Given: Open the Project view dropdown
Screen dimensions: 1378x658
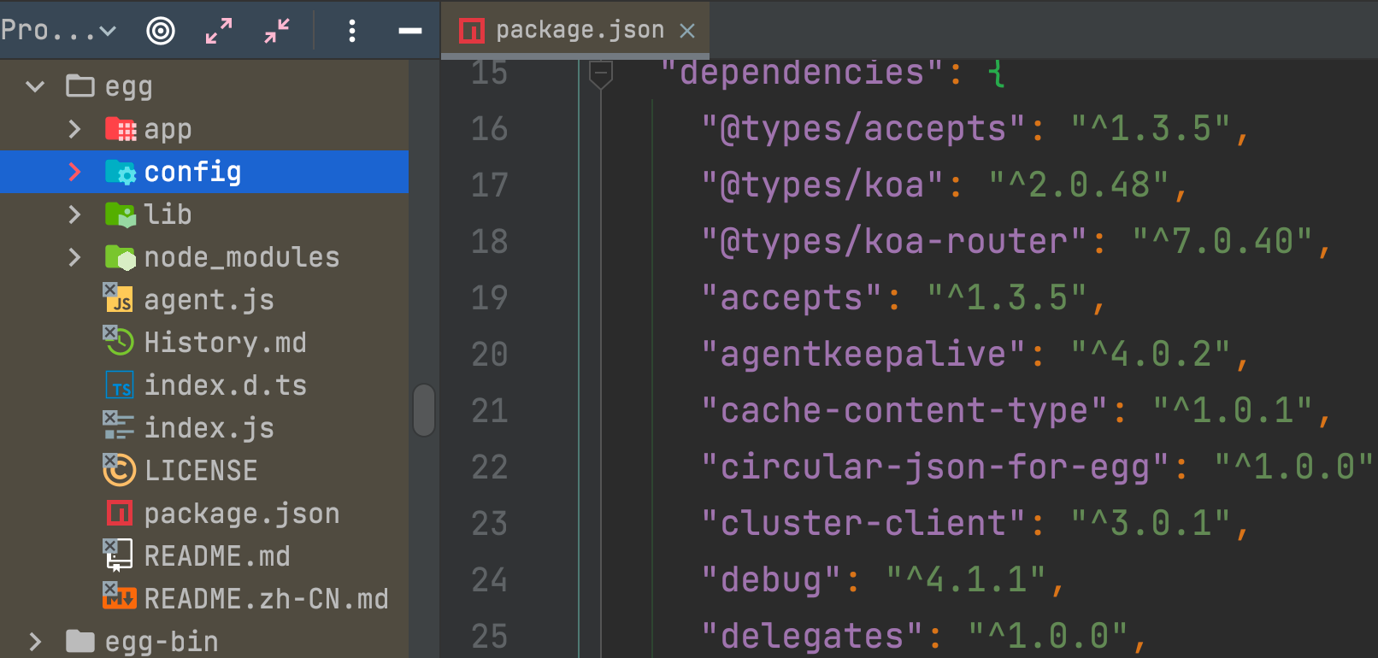Looking at the screenshot, I should (x=58, y=31).
